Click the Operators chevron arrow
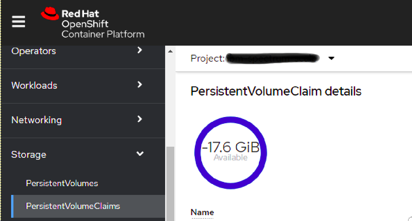412x221 pixels. click(x=140, y=51)
